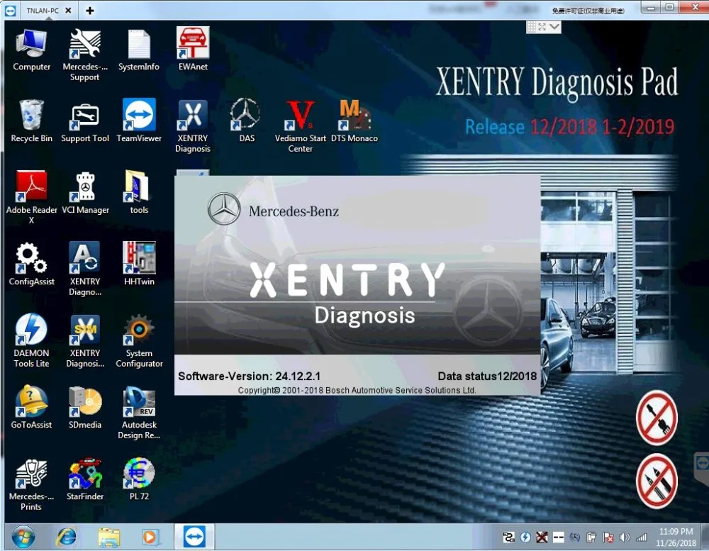Launch HHTwin shortcut

click(139, 263)
